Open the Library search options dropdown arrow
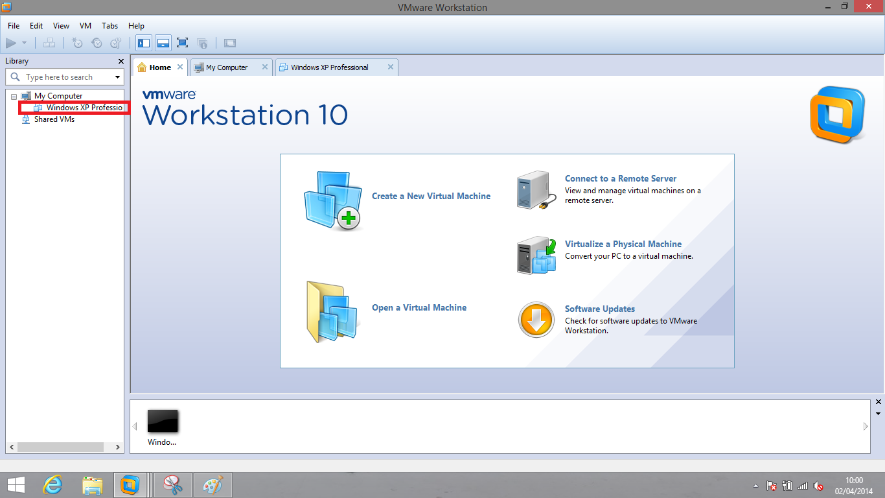This screenshot has width=885, height=498. click(x=117, y=77)
